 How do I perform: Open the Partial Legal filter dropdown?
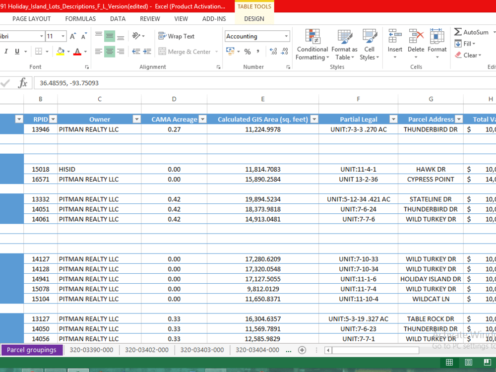[393, 119]
